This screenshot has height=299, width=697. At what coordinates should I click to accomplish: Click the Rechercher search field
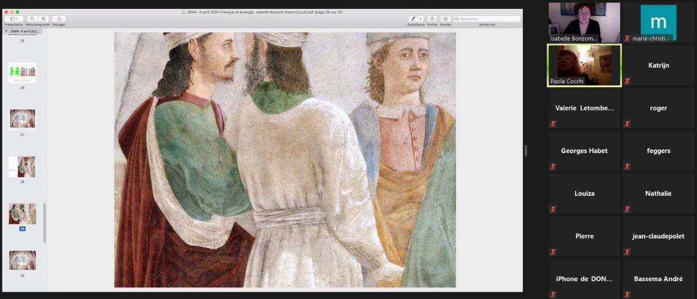[x=487, y=19]
